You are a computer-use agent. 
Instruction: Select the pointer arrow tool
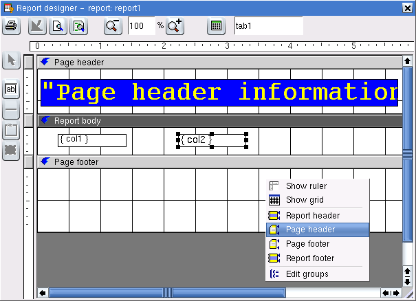11,60
